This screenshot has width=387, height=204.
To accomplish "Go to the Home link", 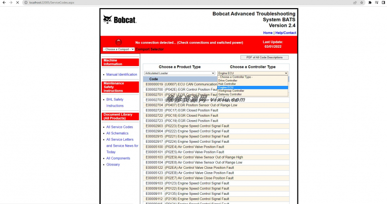I will pyautogui.click(x=268, y=33).
